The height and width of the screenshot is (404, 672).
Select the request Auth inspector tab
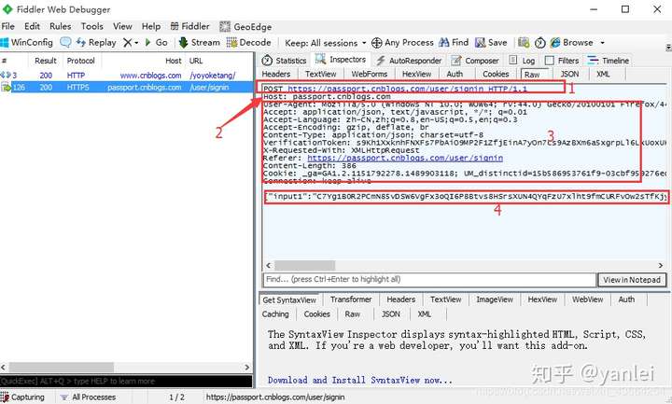pos(455,74)
